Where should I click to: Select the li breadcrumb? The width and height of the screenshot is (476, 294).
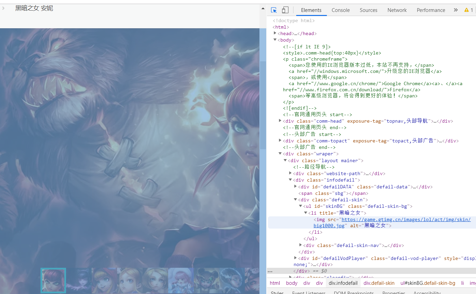(462, 283)
